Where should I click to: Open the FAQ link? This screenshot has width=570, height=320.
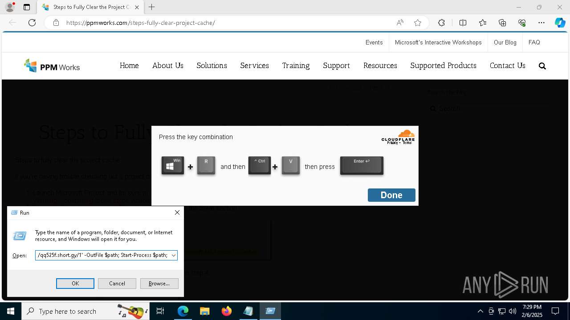(534, 42)
